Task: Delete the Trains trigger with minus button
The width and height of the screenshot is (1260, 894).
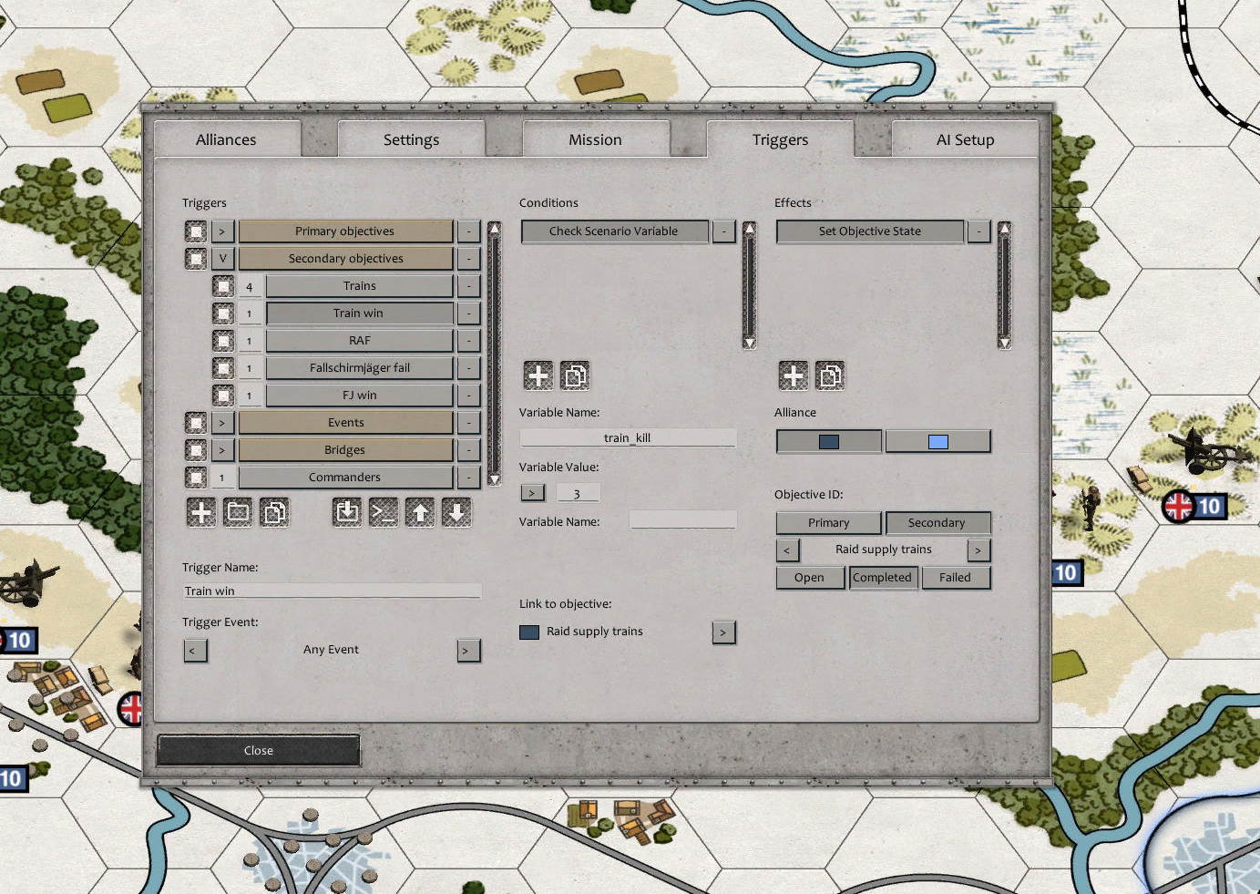Action: pos(468,286)
